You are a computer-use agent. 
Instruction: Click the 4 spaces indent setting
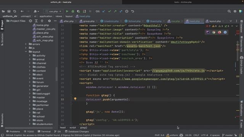215,135
